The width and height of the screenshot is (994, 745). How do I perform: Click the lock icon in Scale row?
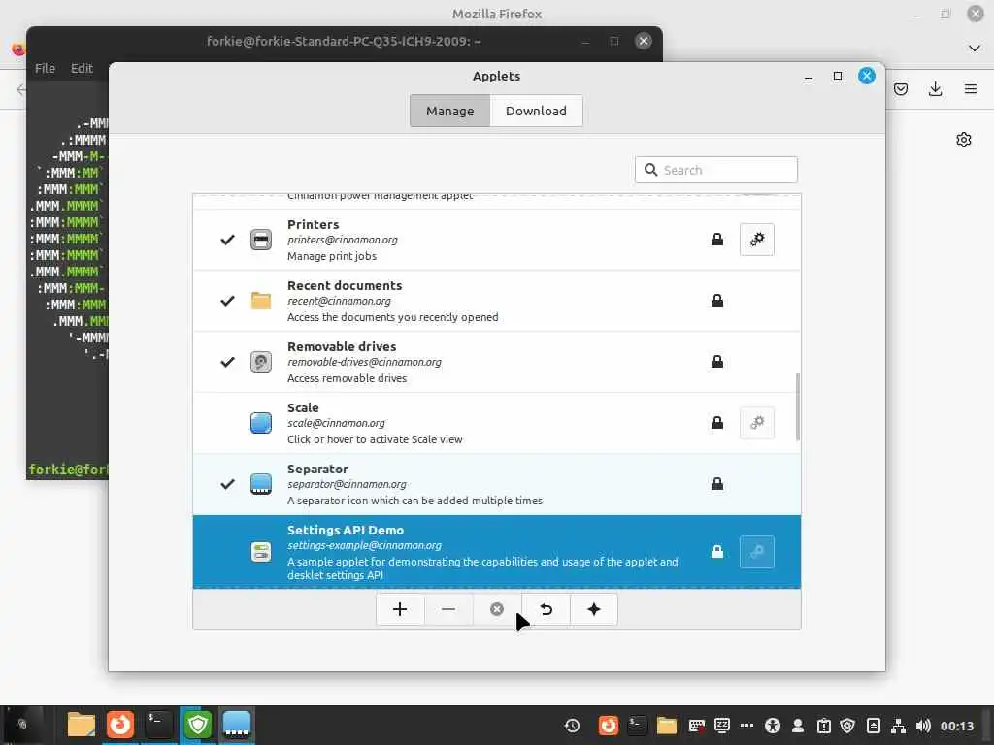(x=717, y=423)
